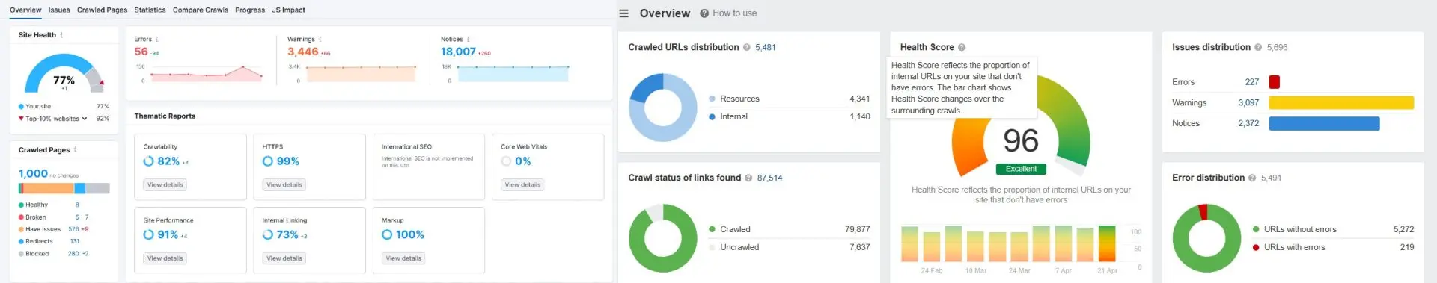The image size is (1437, 283).
Task: Click the Crawl status of links help icon
Action: click(x=748, y=178)
